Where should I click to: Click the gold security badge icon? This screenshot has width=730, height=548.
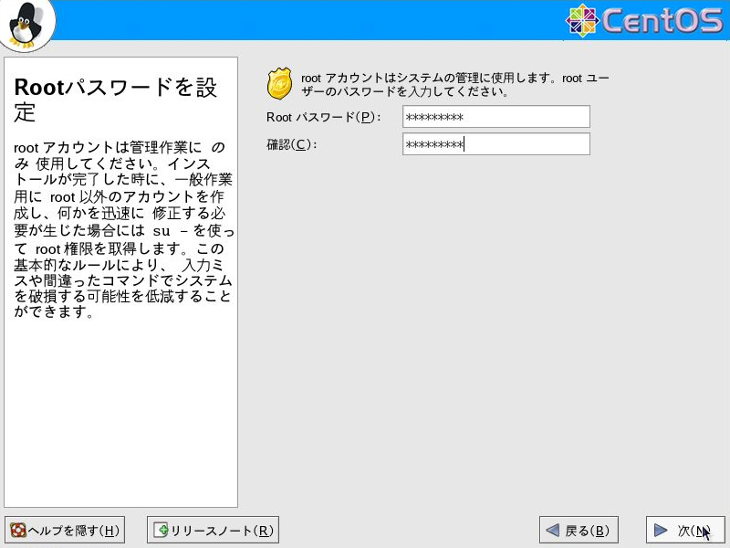[x=279, y=83]
